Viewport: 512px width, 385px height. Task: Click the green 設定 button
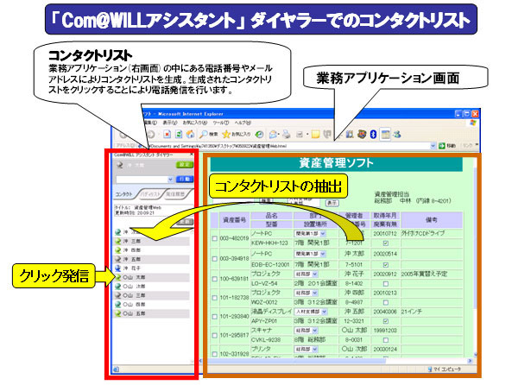click(x=185, y=165)
